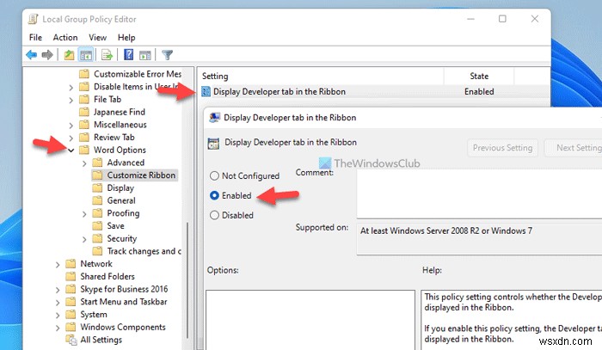Select the Track changes folder in tree
This screenshot has height=350, width=602.
pyautogui.click(x=144, y=251)
